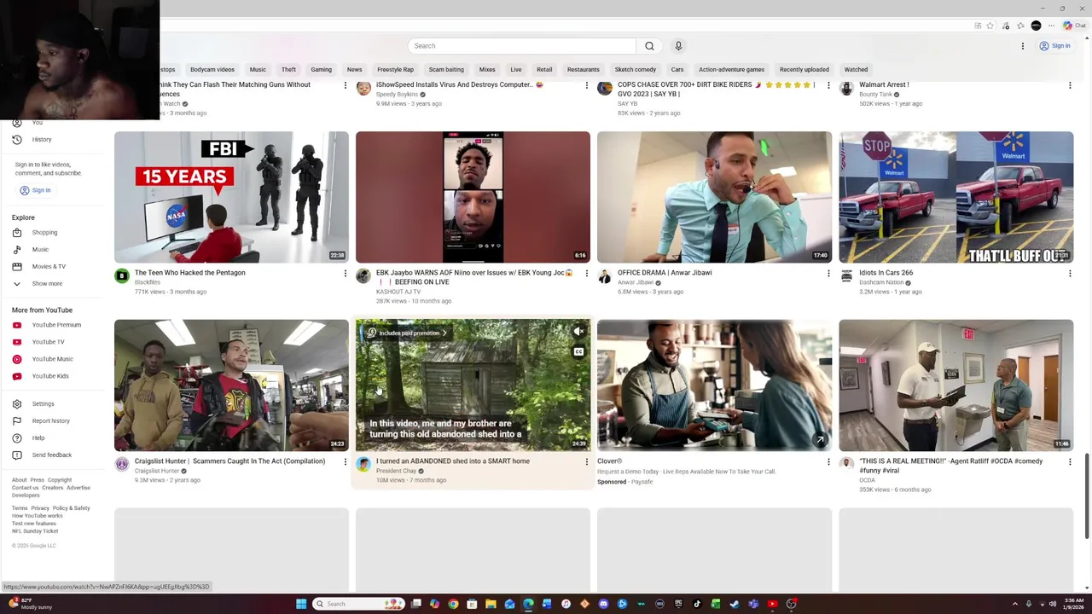This screenshot has height=614, width=1092.
Task: Play the Idiots In Cars 266 thumbnail
Action: (955, 197)
